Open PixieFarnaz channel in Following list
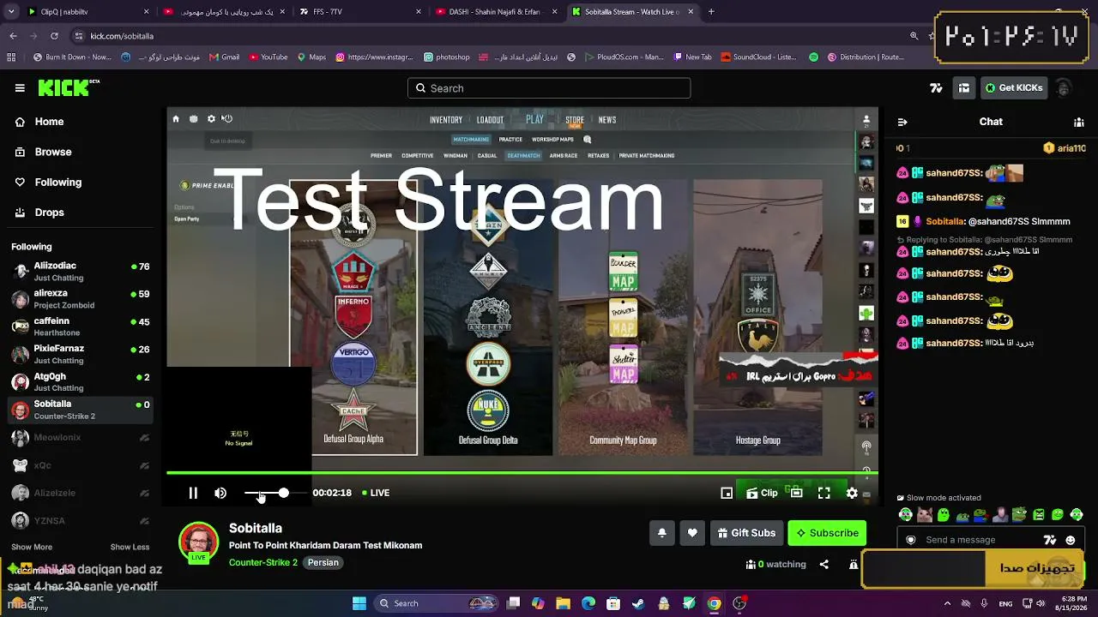The image size is (1098, 617). click(x=81, y=354)
